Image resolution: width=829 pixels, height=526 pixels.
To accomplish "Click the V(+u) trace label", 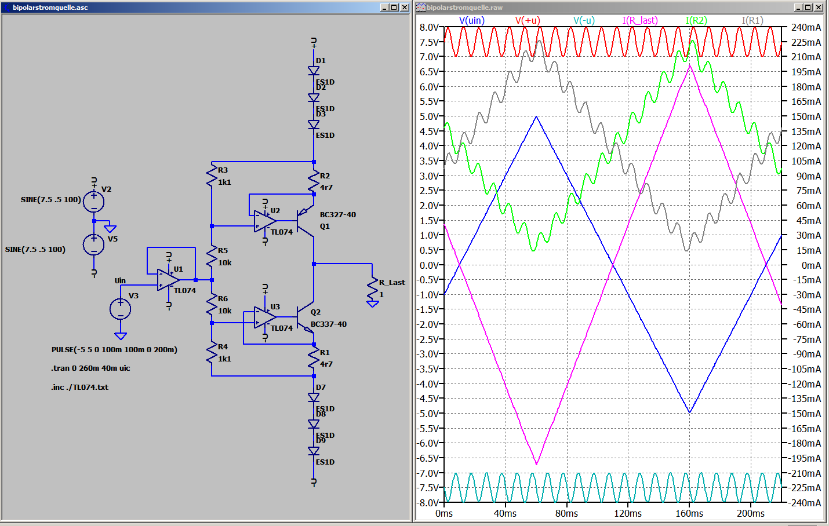I will [528, 20].
